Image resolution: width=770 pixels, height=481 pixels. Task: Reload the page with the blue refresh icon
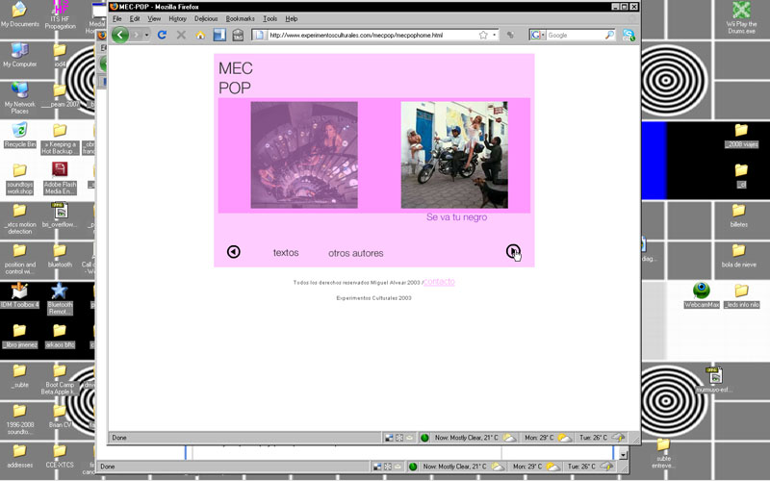pyautogui.click(x=162, y=36)
